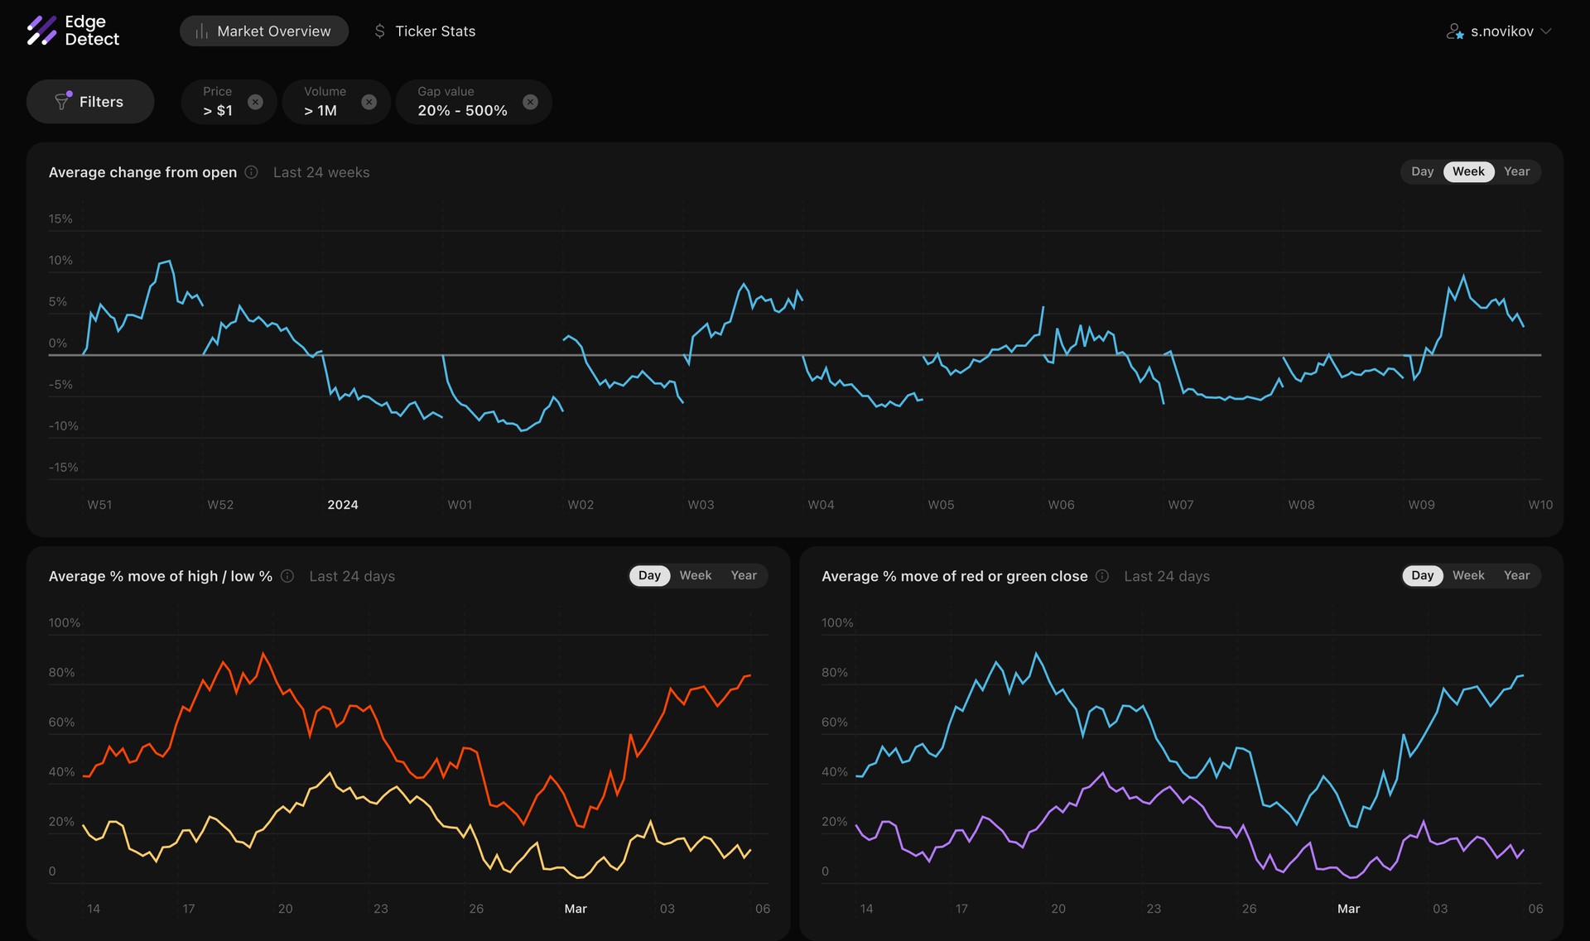Remove the Volume greater than 1M filter
The image size is (1590, 941).
369,101
